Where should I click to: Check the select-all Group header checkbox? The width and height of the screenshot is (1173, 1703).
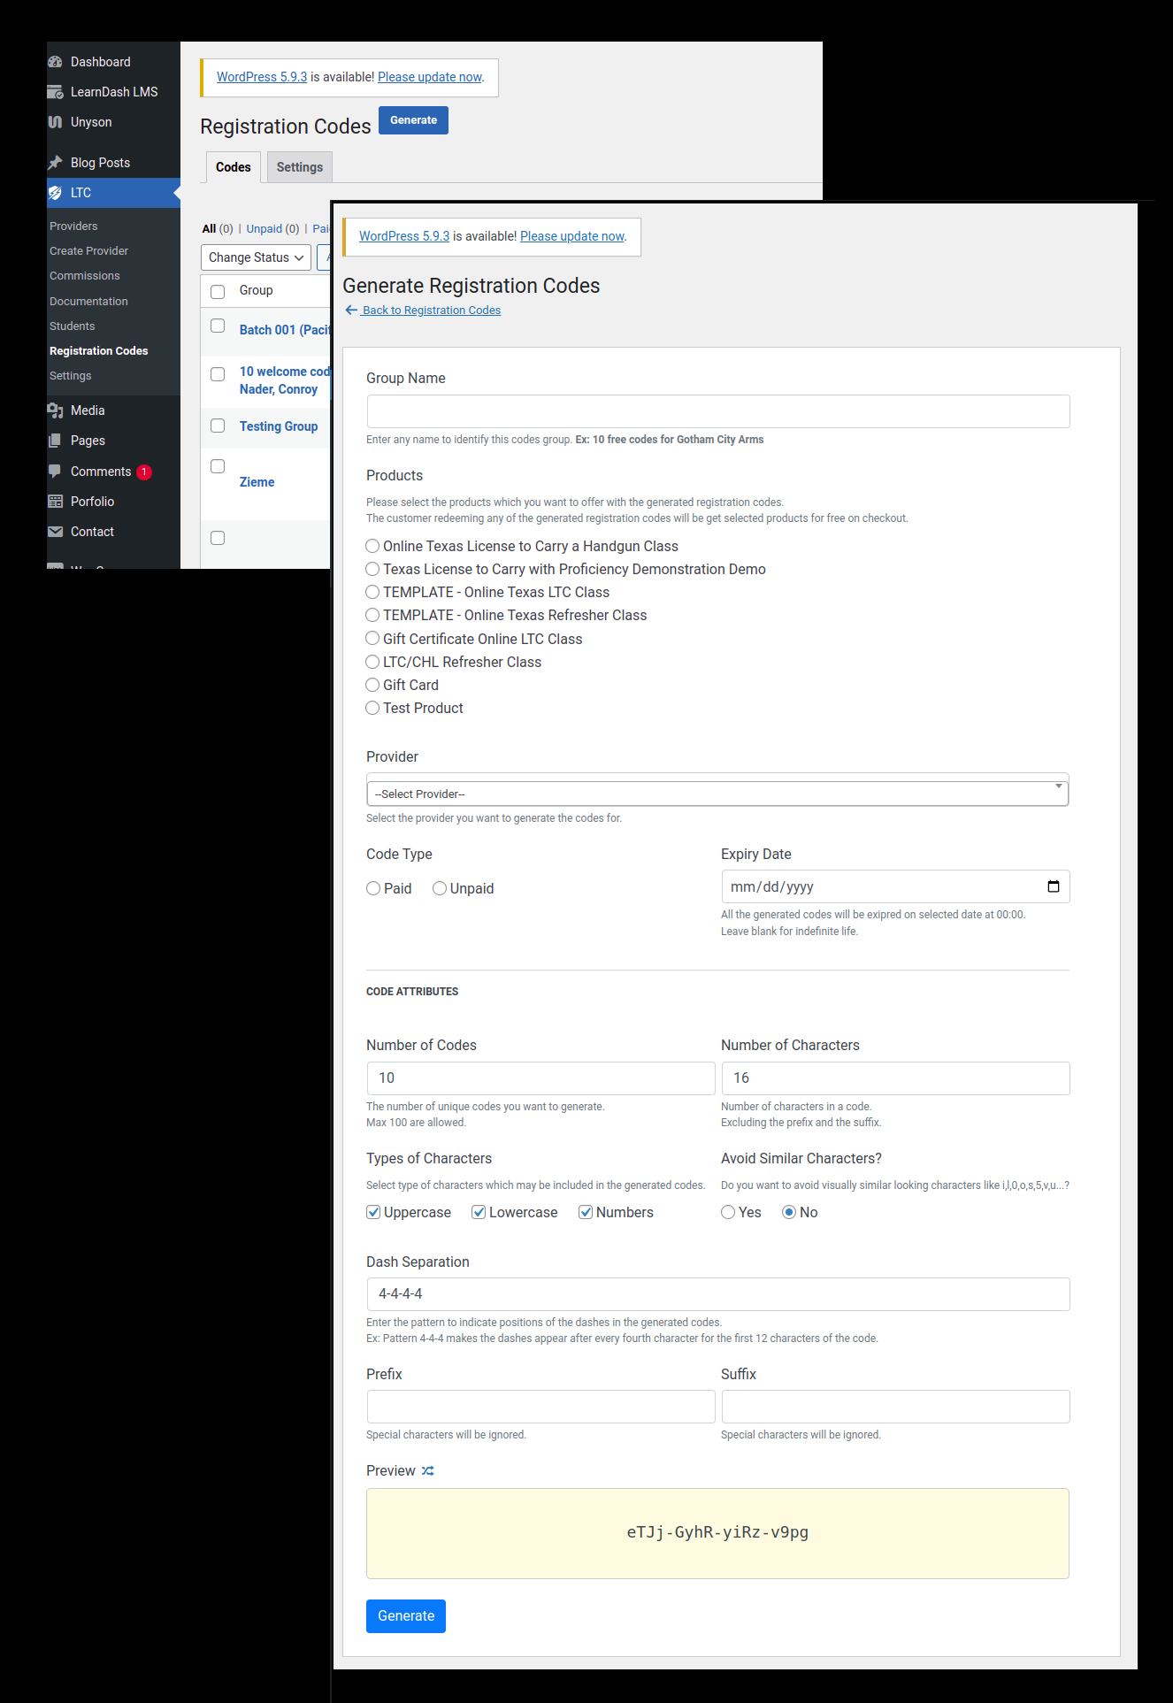pos(218,291)
